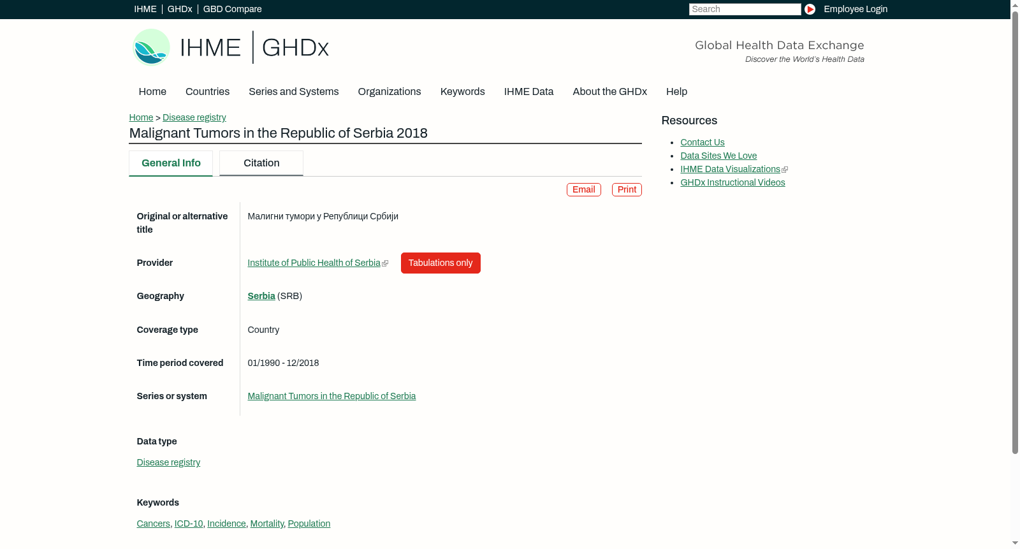Click the page title Malignant Tumors in the Republic of Serbia 2018
Image resolution: width=1020 pixels, height=549 pixels.
point(278,133)
